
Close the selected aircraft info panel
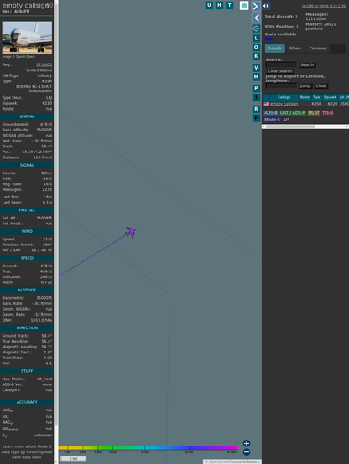click(x=49, y=5)
